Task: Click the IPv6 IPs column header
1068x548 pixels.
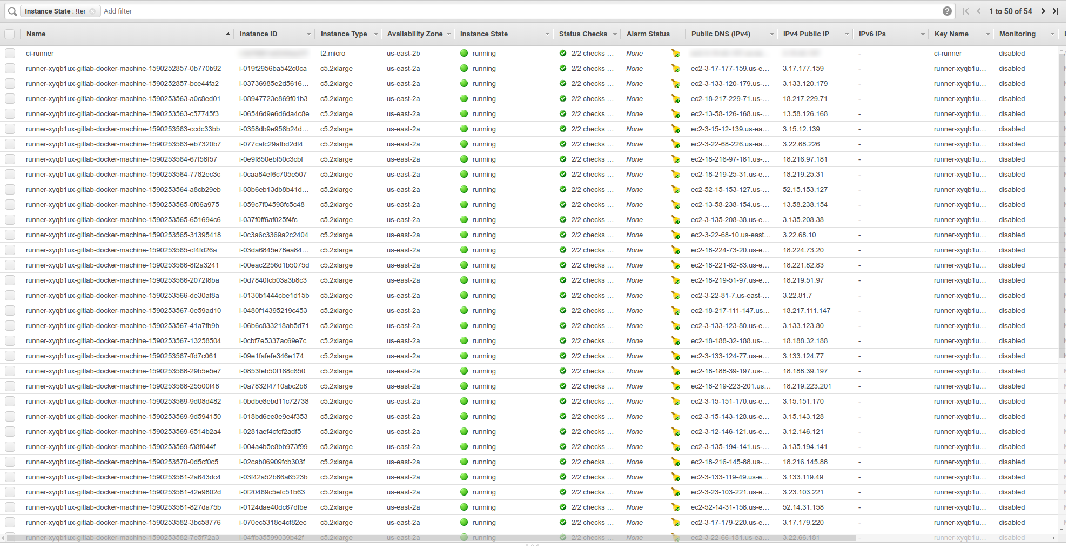Action: coord(872,34)
